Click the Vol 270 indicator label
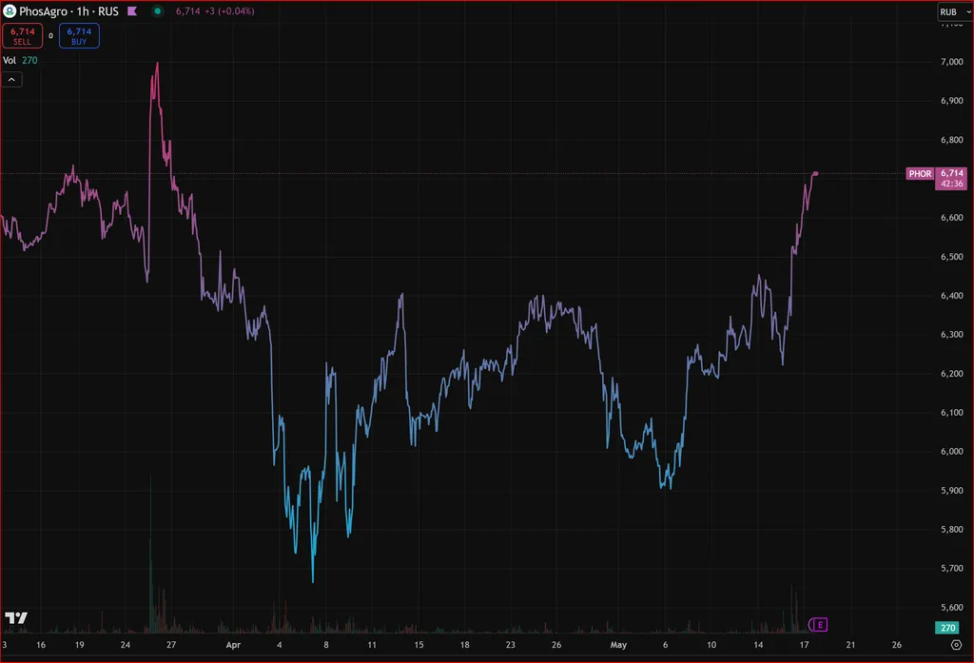Screen dimensions: 974x663 point(20,60)
